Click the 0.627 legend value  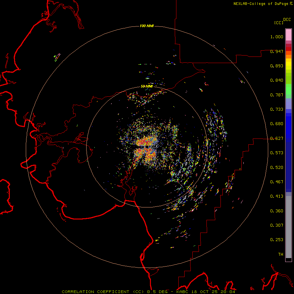pos(277,139)
